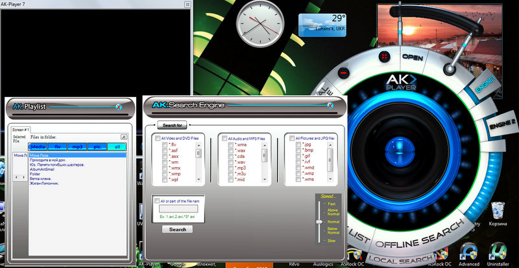The width and height of the screenshot is (519, 268).
Task: Click down arrow of picture formats list
Action: click(330, 179)
